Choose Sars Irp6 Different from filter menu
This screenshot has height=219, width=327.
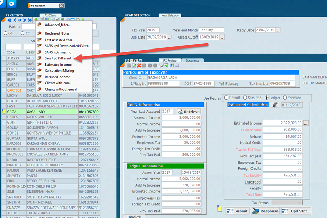pyautogui.click(x=59, y=58)
